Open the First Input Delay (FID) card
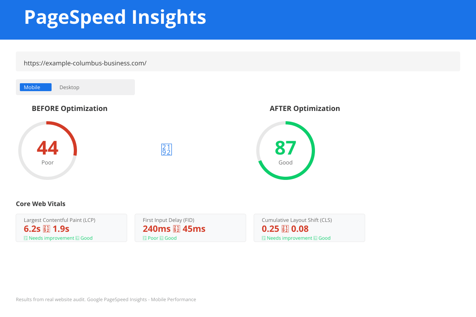Screen dimensions: 476x317 pyautogui.click(x=190, y=228)
